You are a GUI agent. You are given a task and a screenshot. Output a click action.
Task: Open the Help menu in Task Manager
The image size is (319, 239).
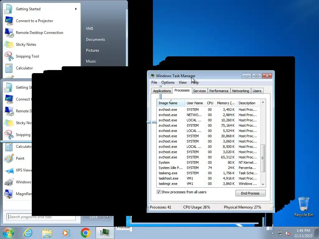coord(195,82)
